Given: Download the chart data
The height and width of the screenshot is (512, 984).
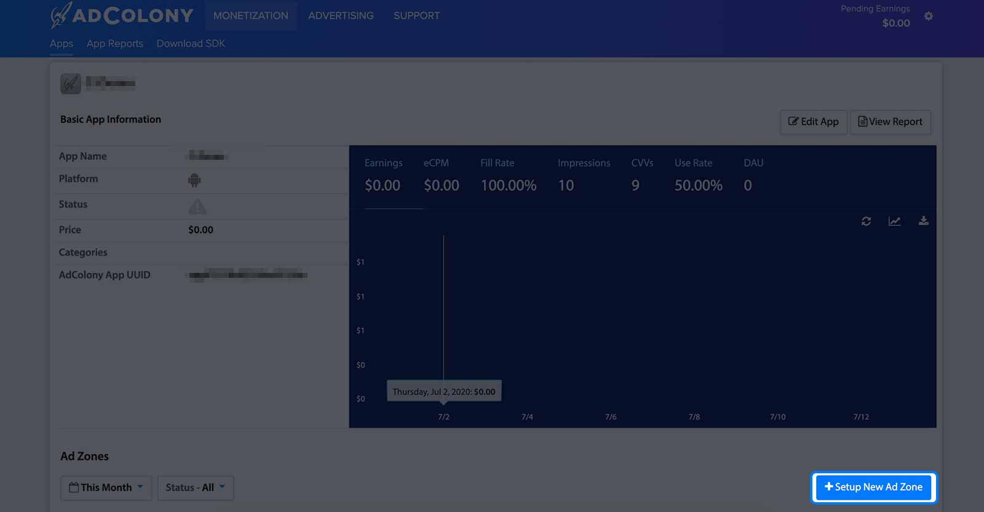Looking at the screenshot, I should click(923, 221).
